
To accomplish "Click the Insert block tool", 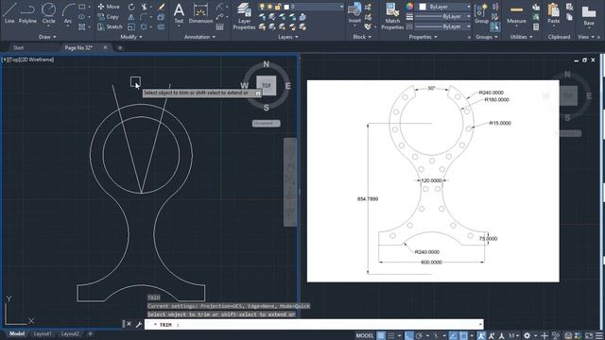I will point(354,13).
